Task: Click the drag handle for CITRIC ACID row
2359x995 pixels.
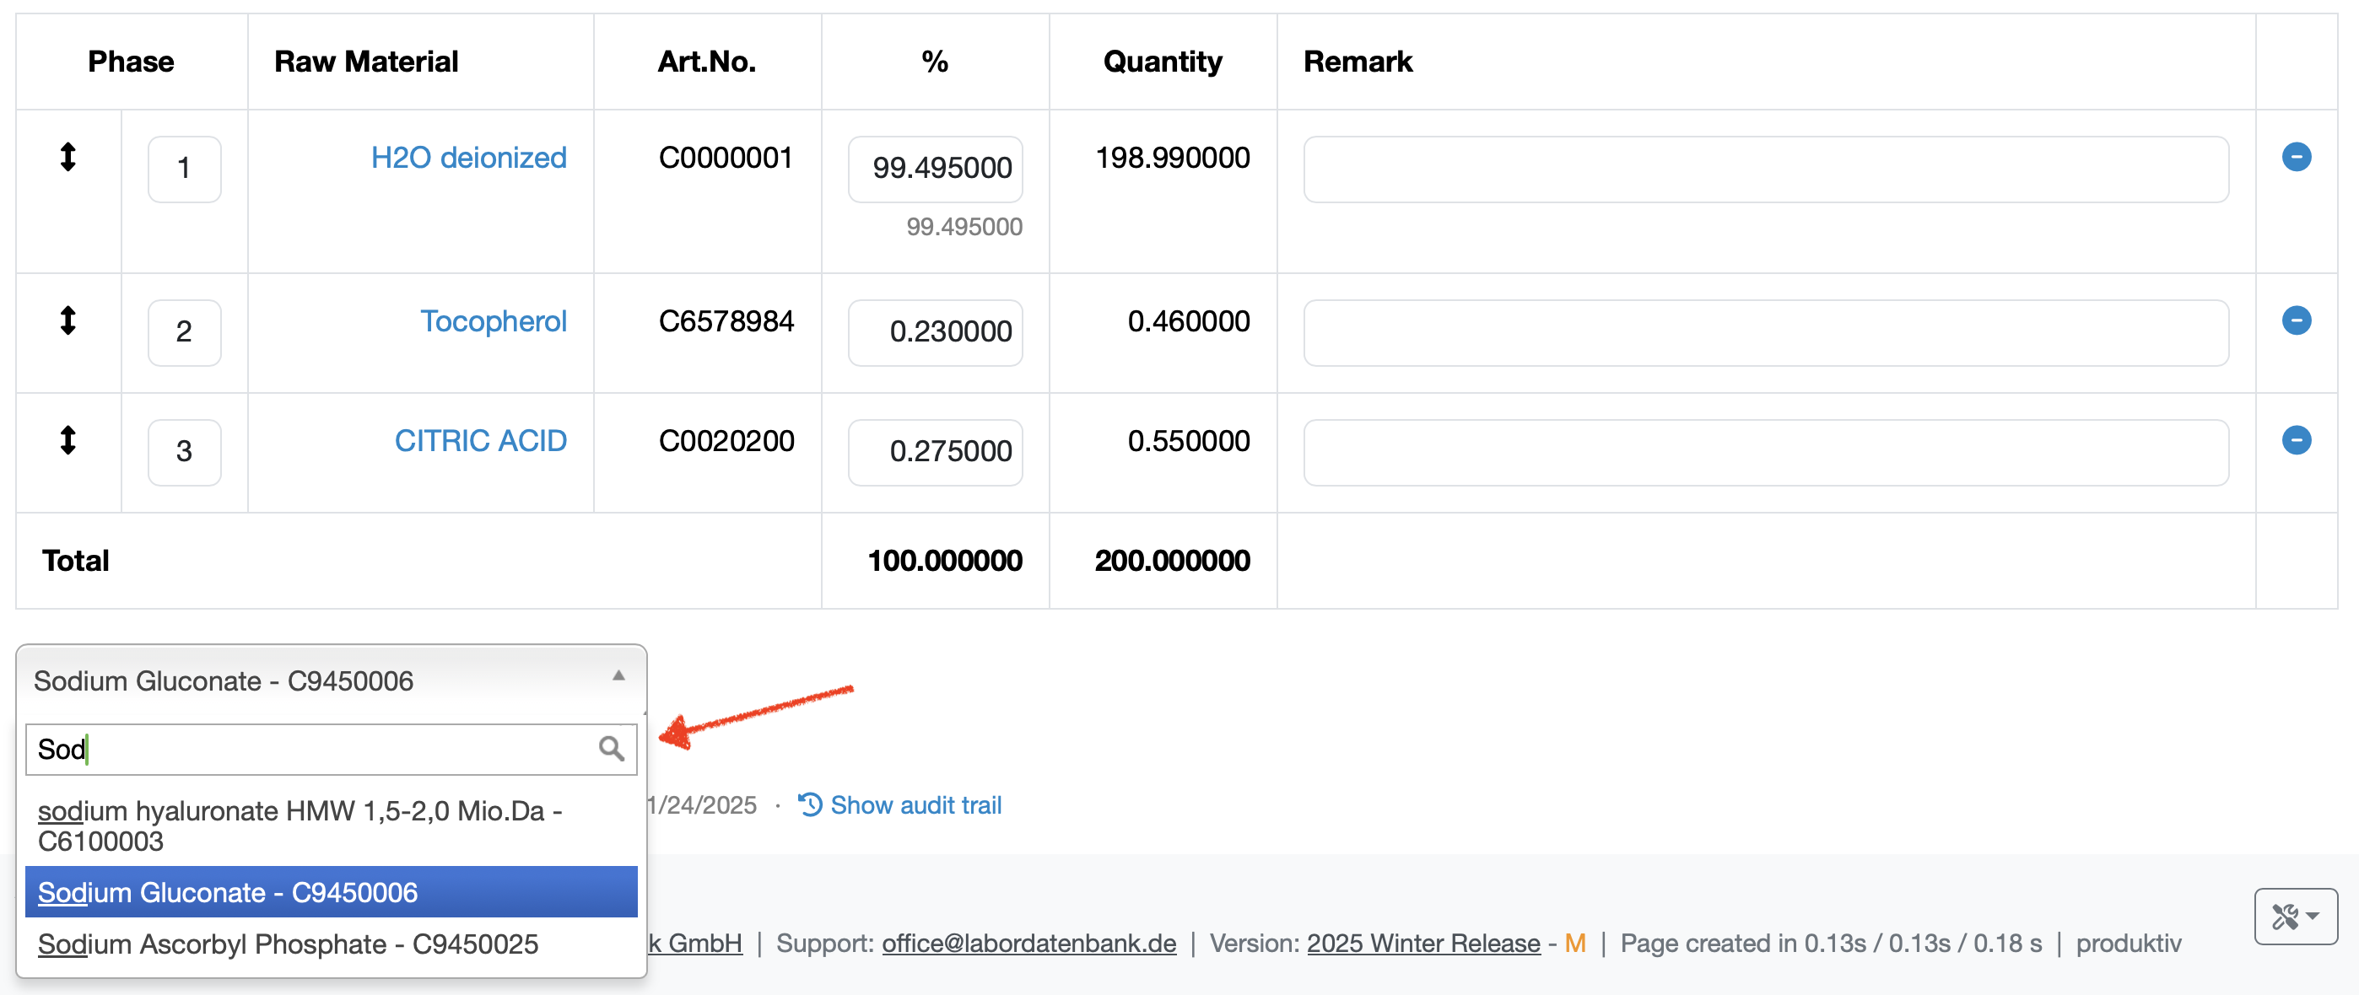Action: click(67, 439)
